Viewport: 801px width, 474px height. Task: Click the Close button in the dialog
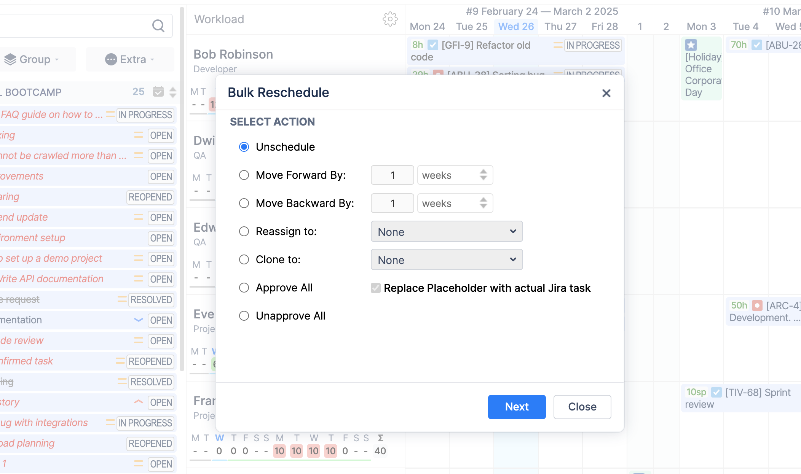(582, 407)
